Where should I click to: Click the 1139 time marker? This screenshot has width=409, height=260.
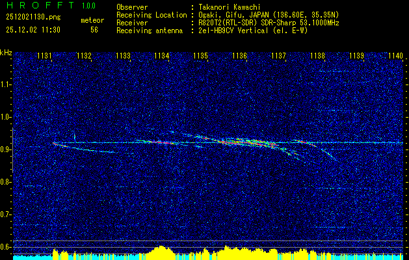[356, 55]
